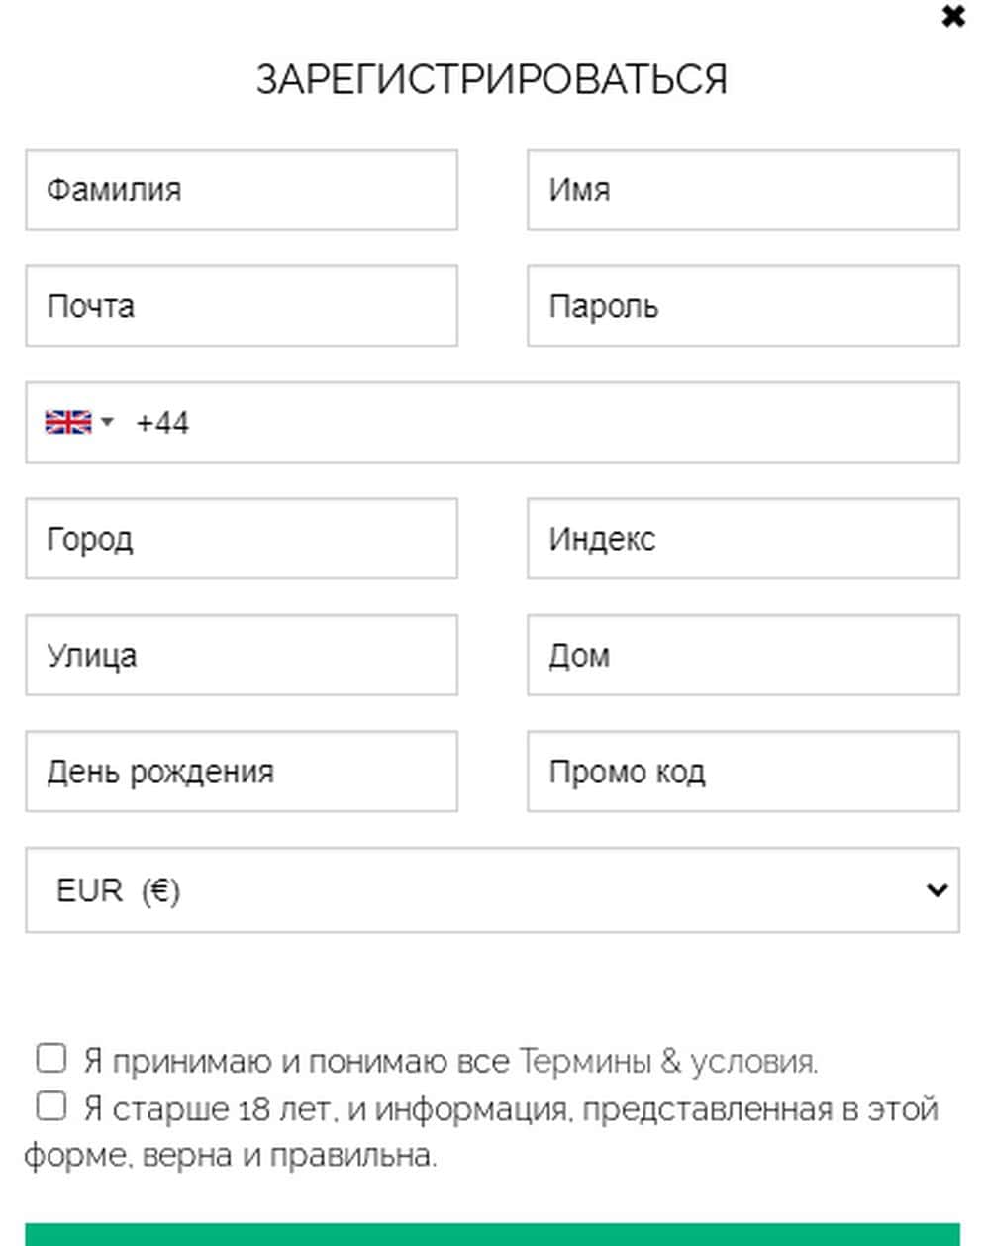Click the Дом house number field
The image size is (990, 1246).
click(x=742, y=655)
